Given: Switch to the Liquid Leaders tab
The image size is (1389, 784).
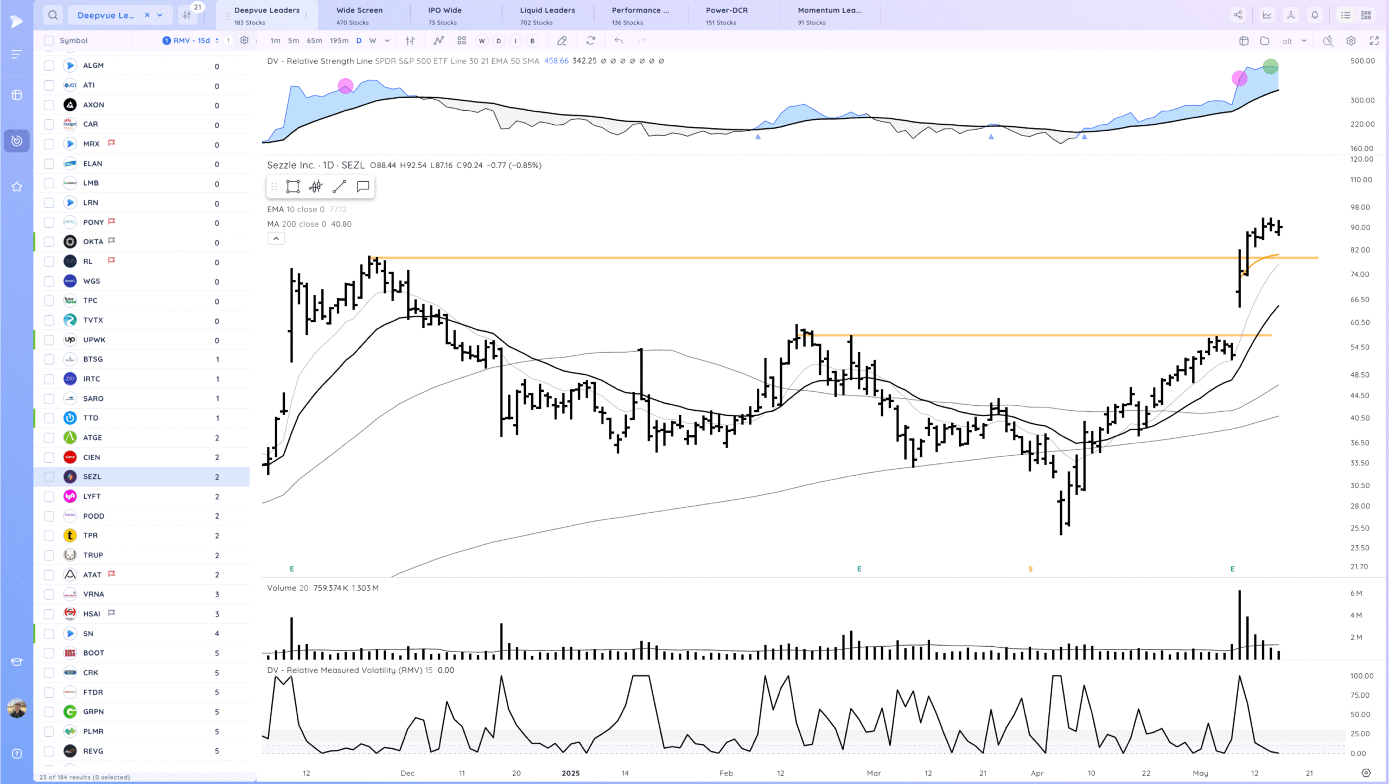Looking at the screenshot, I should tap(547, 15).
